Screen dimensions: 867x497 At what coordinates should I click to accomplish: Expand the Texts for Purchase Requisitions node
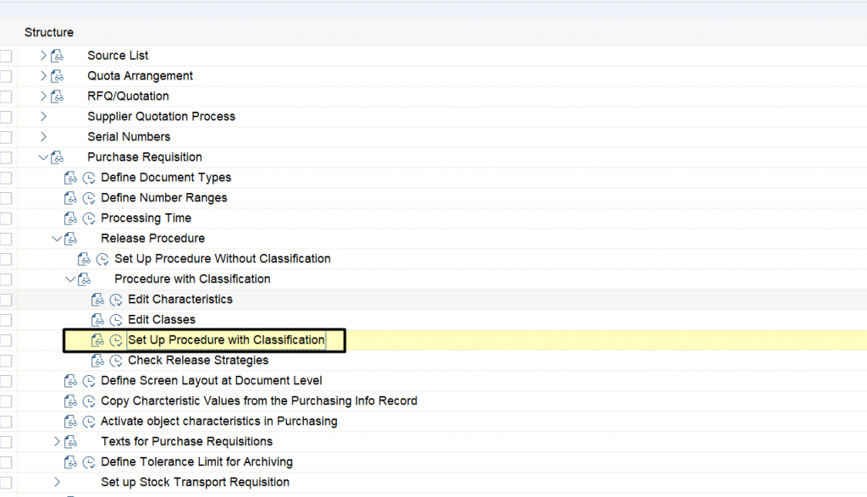[x=57, y=441]
